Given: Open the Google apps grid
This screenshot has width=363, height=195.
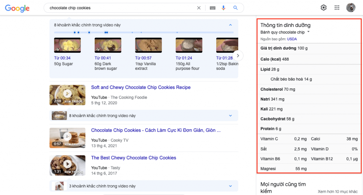Looking at the screenshot, I should click(337, 8).
